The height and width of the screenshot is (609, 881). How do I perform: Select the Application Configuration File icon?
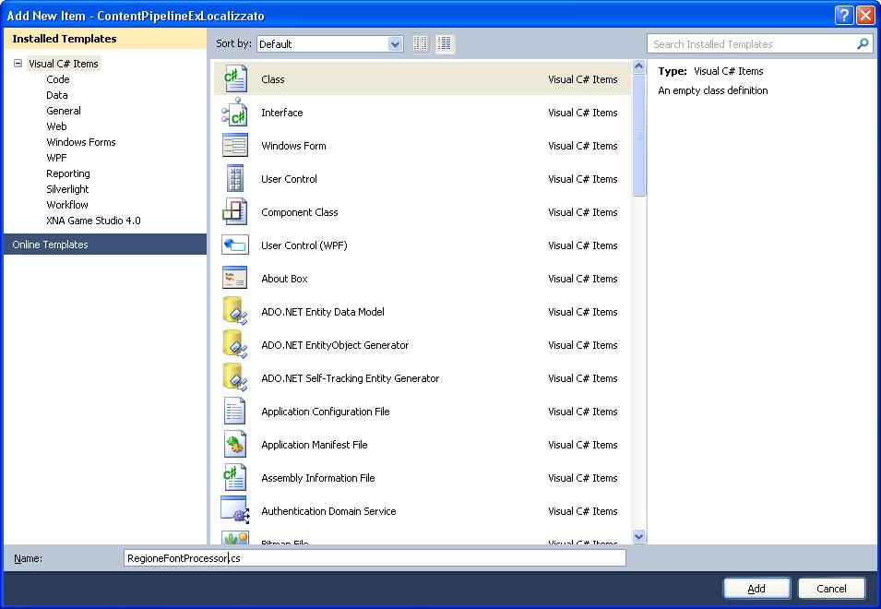[235, 411]
